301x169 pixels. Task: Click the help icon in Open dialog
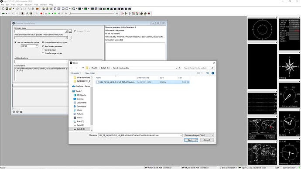pyautogui.click(x=213, y=73)
